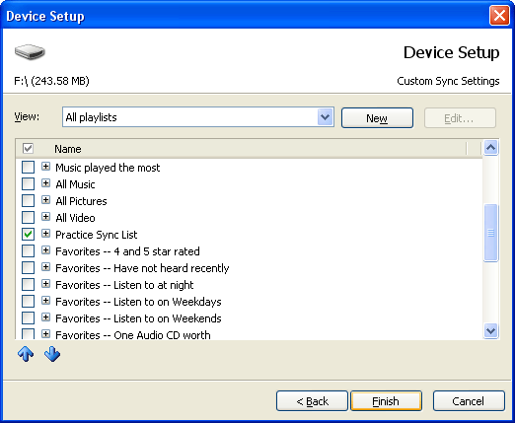
Task: Check Favorites -- Listen to at night
Action: click(28, 285)
